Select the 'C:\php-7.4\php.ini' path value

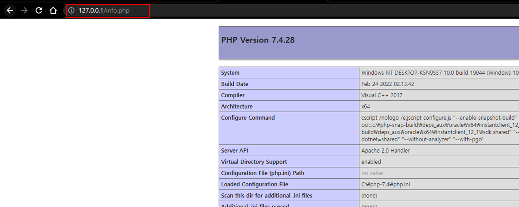(x=385, y=184)
